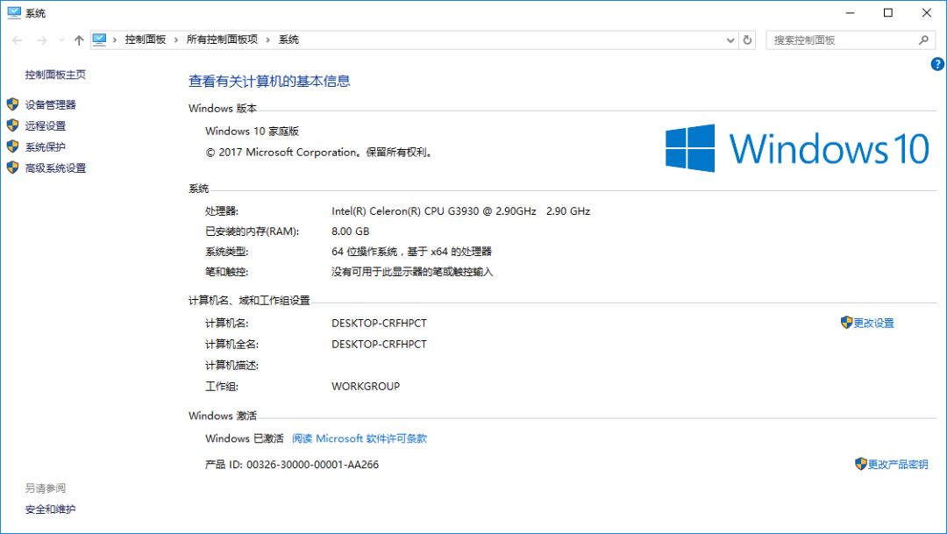Open 设备管理器 from the sidebar

point(51,103)
